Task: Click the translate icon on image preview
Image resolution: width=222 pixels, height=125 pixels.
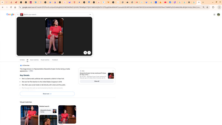Action: tap(85, 53)
